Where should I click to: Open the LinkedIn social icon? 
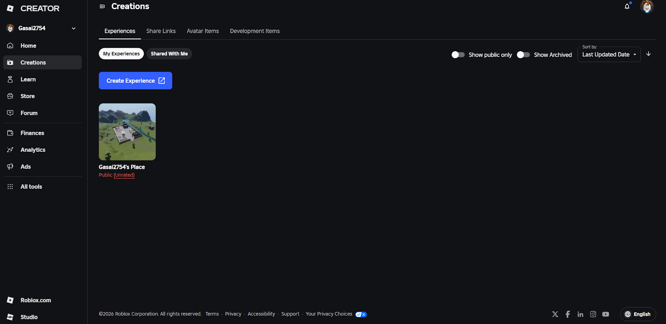tap(580, 314)
